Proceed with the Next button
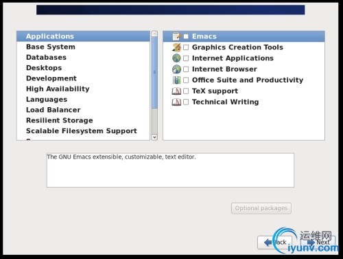 tap(318, 243)
